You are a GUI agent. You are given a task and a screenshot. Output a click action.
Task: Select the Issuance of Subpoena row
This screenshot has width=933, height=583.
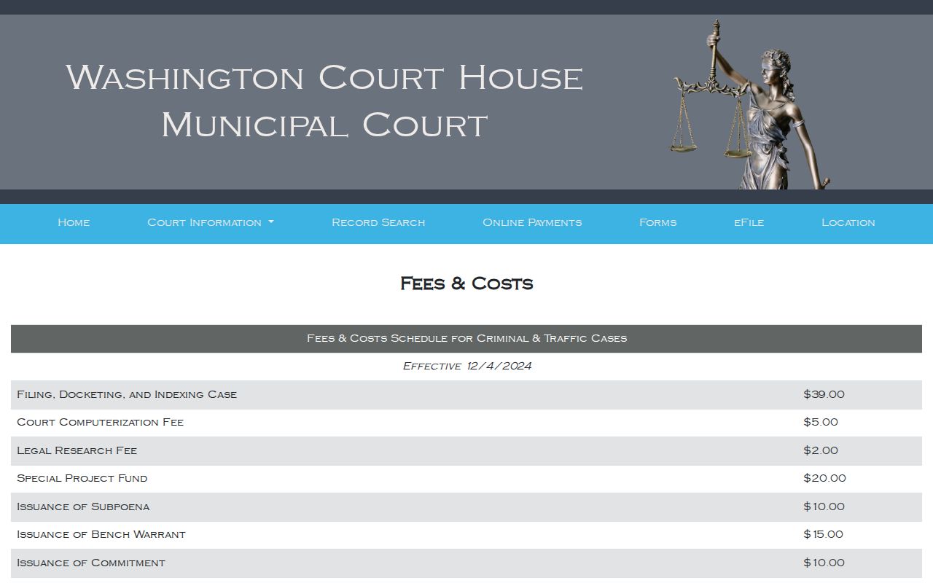(466, 506)
